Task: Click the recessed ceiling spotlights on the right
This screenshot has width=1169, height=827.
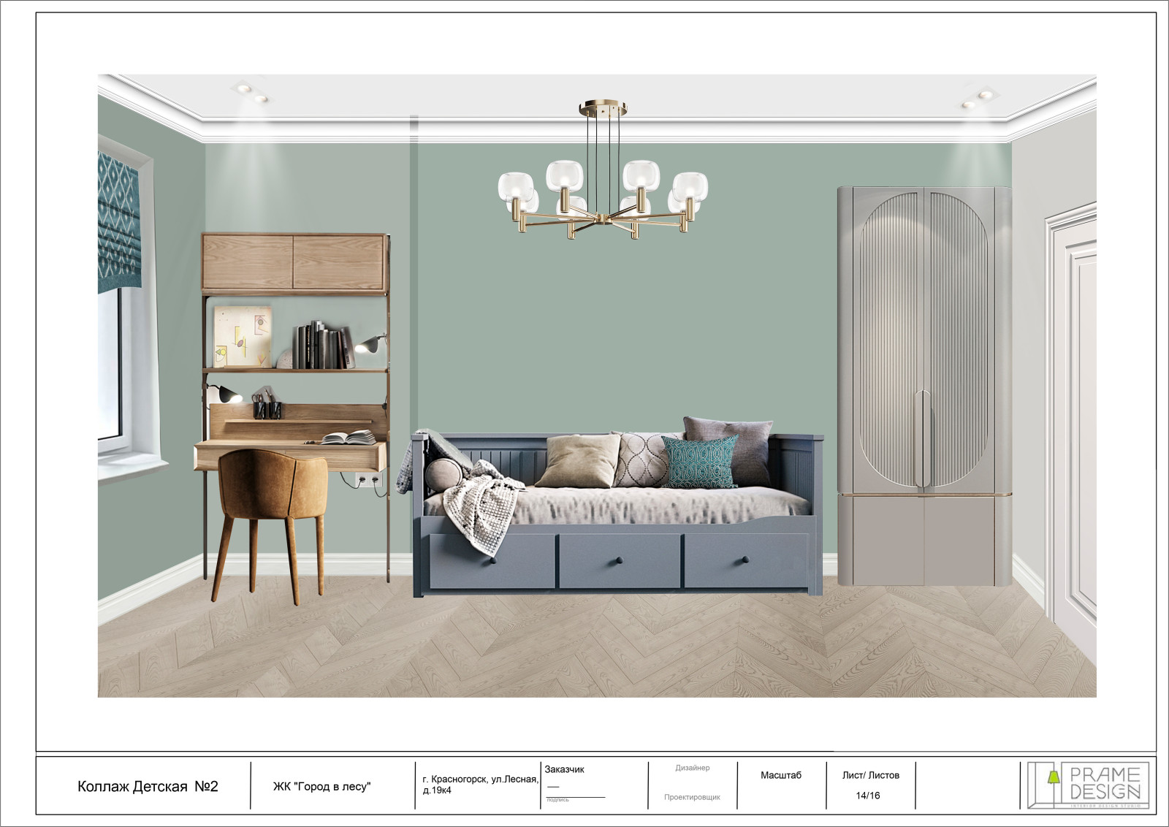Action: [978, 98]
